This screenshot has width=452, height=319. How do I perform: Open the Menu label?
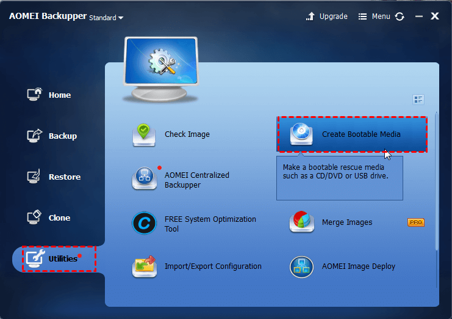[x=381, y=16]
